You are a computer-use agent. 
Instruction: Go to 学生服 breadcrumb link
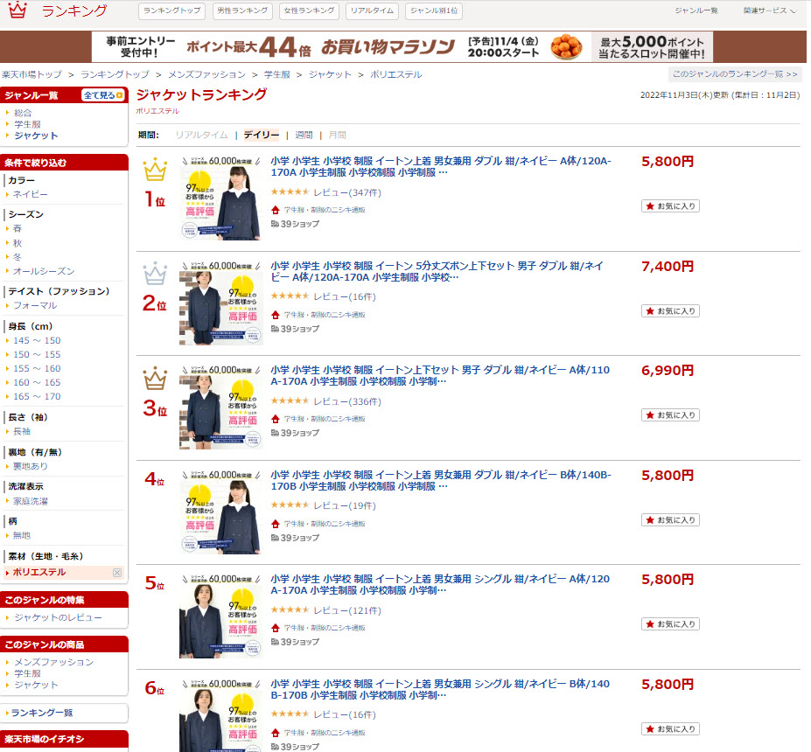point(277,74)
